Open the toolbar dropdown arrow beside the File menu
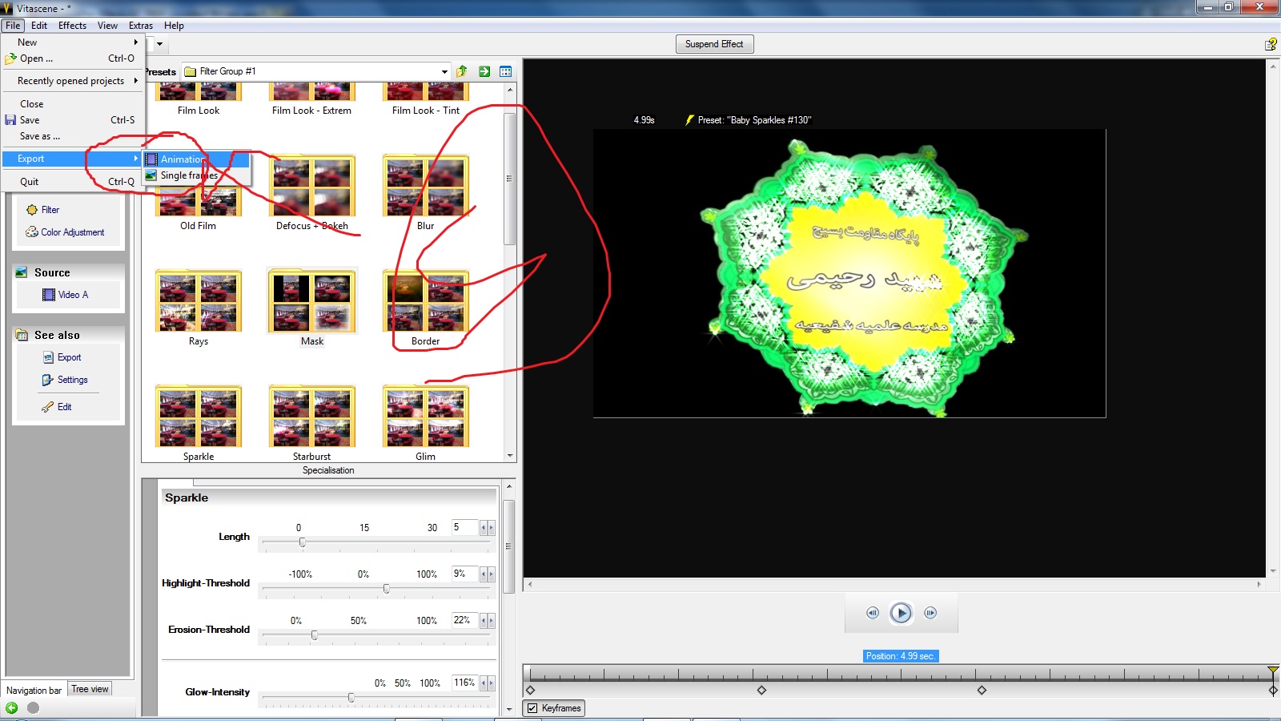This screenshot has width=1281, height=721. pos(159,44)
